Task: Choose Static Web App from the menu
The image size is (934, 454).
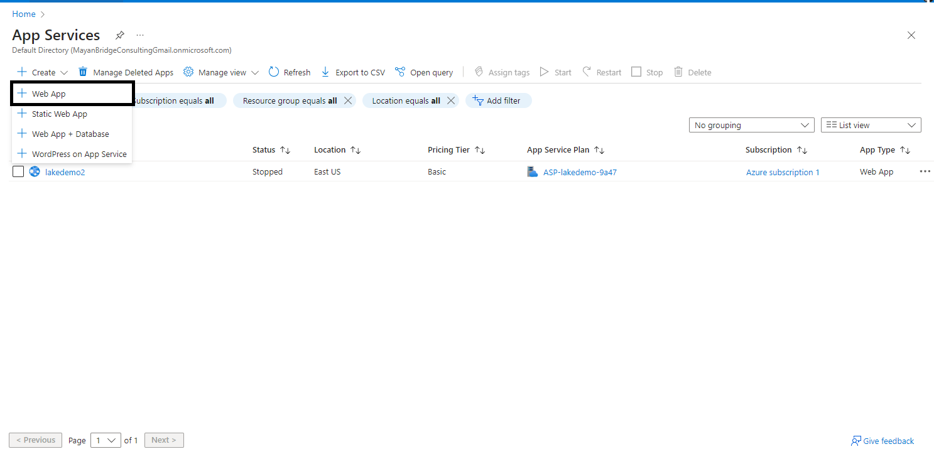Action: click(72, 114)
